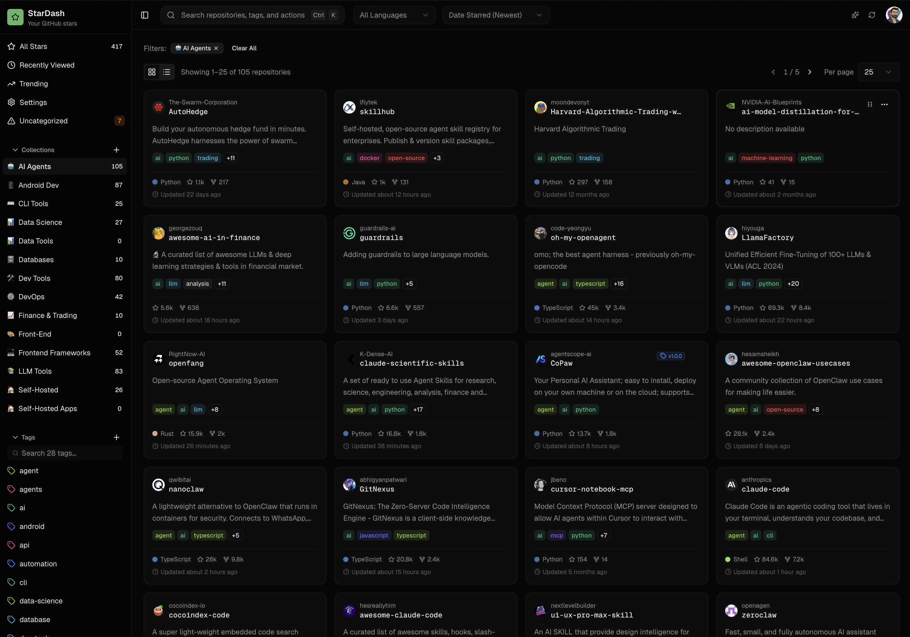Expand the +20 tags on LlamaFactory card
The height and width of the screenshot is (637, 910).
point(793,283)
